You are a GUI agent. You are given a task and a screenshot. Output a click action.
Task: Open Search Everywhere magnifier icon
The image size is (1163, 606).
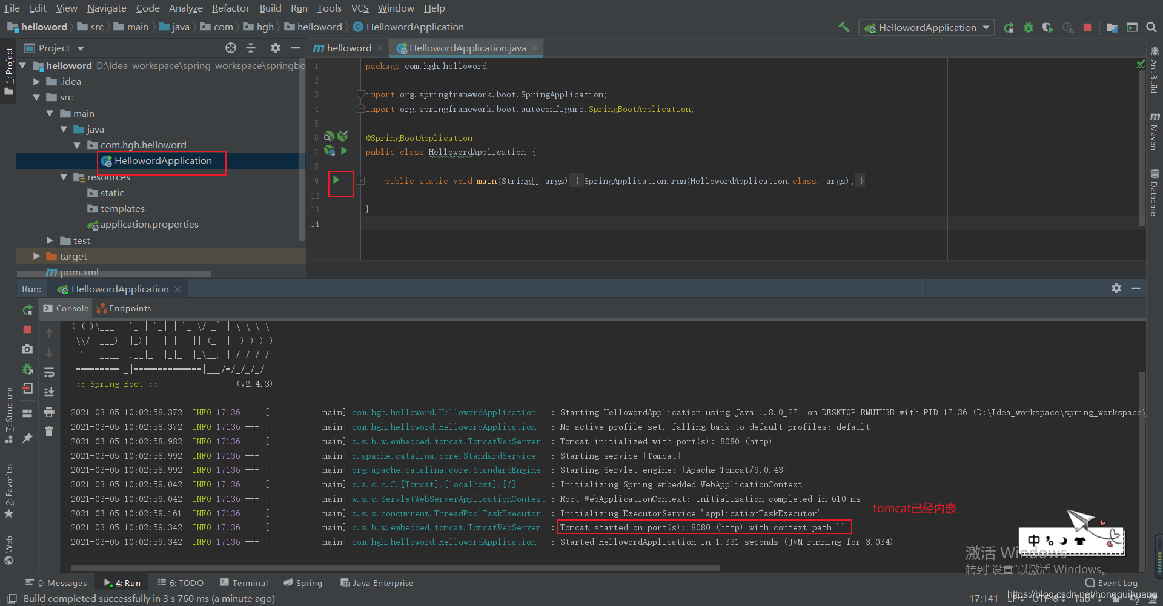pyautogui.click(x=1151, y=27)
